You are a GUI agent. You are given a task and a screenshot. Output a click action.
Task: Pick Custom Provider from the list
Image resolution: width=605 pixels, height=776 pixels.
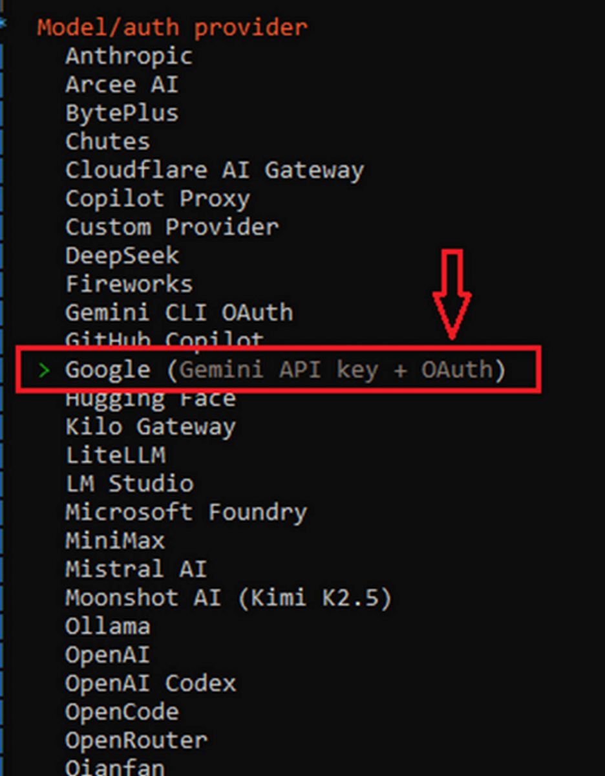(x=171, y=227)
